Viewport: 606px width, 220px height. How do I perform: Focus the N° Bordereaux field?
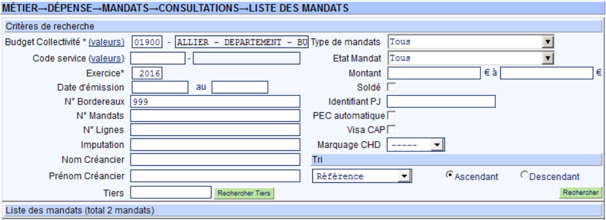pos(215,101)
